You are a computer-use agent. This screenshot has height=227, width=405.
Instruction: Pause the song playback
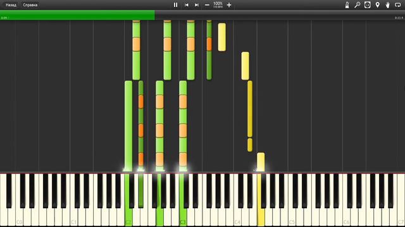click(x=175, y=5)
